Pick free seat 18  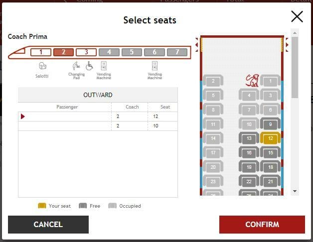[270, 167]
